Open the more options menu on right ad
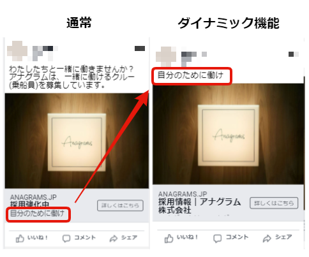Screen dimensions: 309x257 (x=294, y=54)
